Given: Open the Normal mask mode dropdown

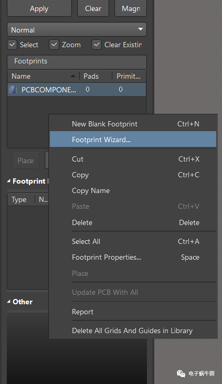Looking at the screenshot, I should tap(77, 29).
